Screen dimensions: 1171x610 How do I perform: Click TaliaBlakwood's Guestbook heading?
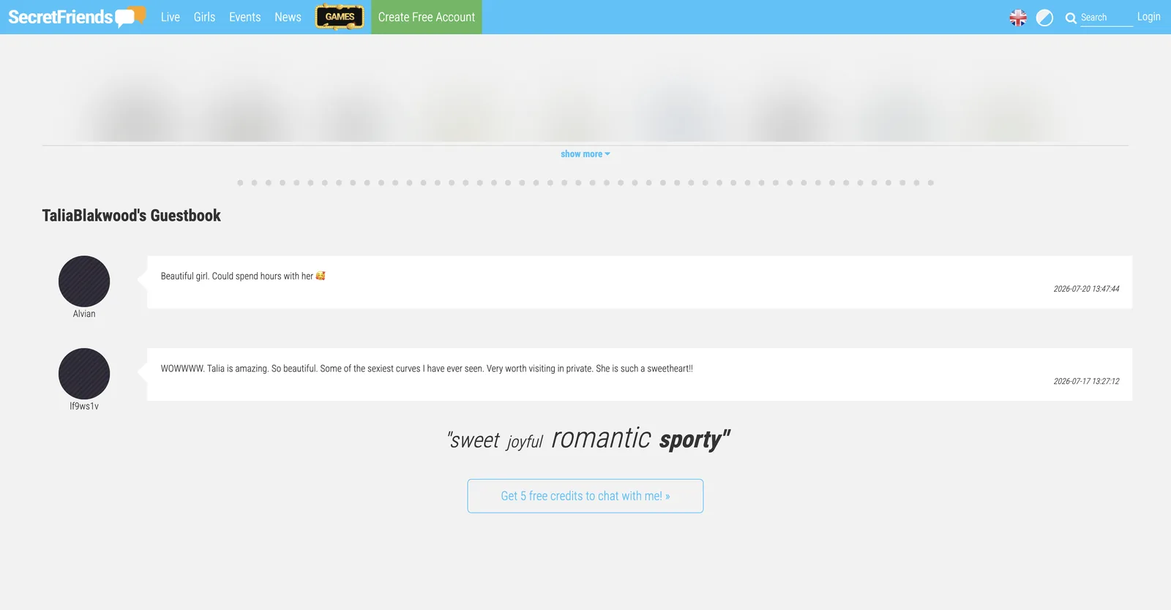click(x=131, y=216)
